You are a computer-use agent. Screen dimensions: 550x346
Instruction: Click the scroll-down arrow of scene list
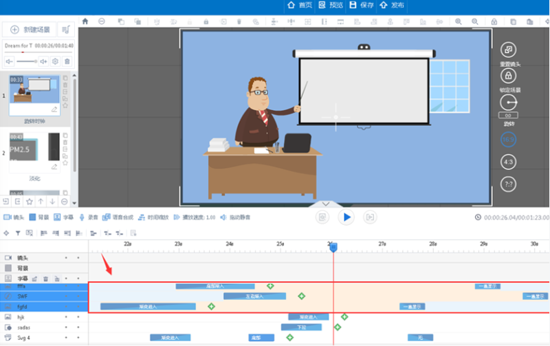point(74,203)
